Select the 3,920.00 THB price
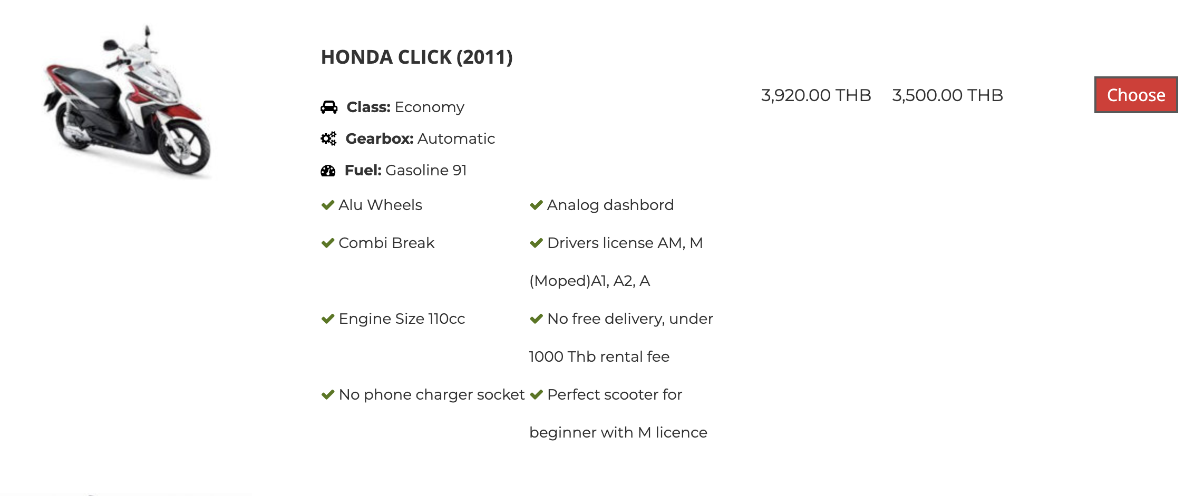The width and height of the screenshot is (1204, 496). (x=815, y=95)
